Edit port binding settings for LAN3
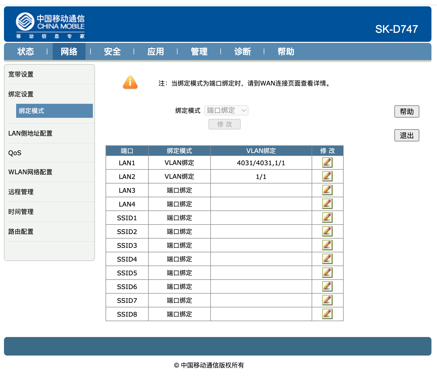The height and width of the screenshot is (377, 437). pyautogui.click(x=327, y=190)
